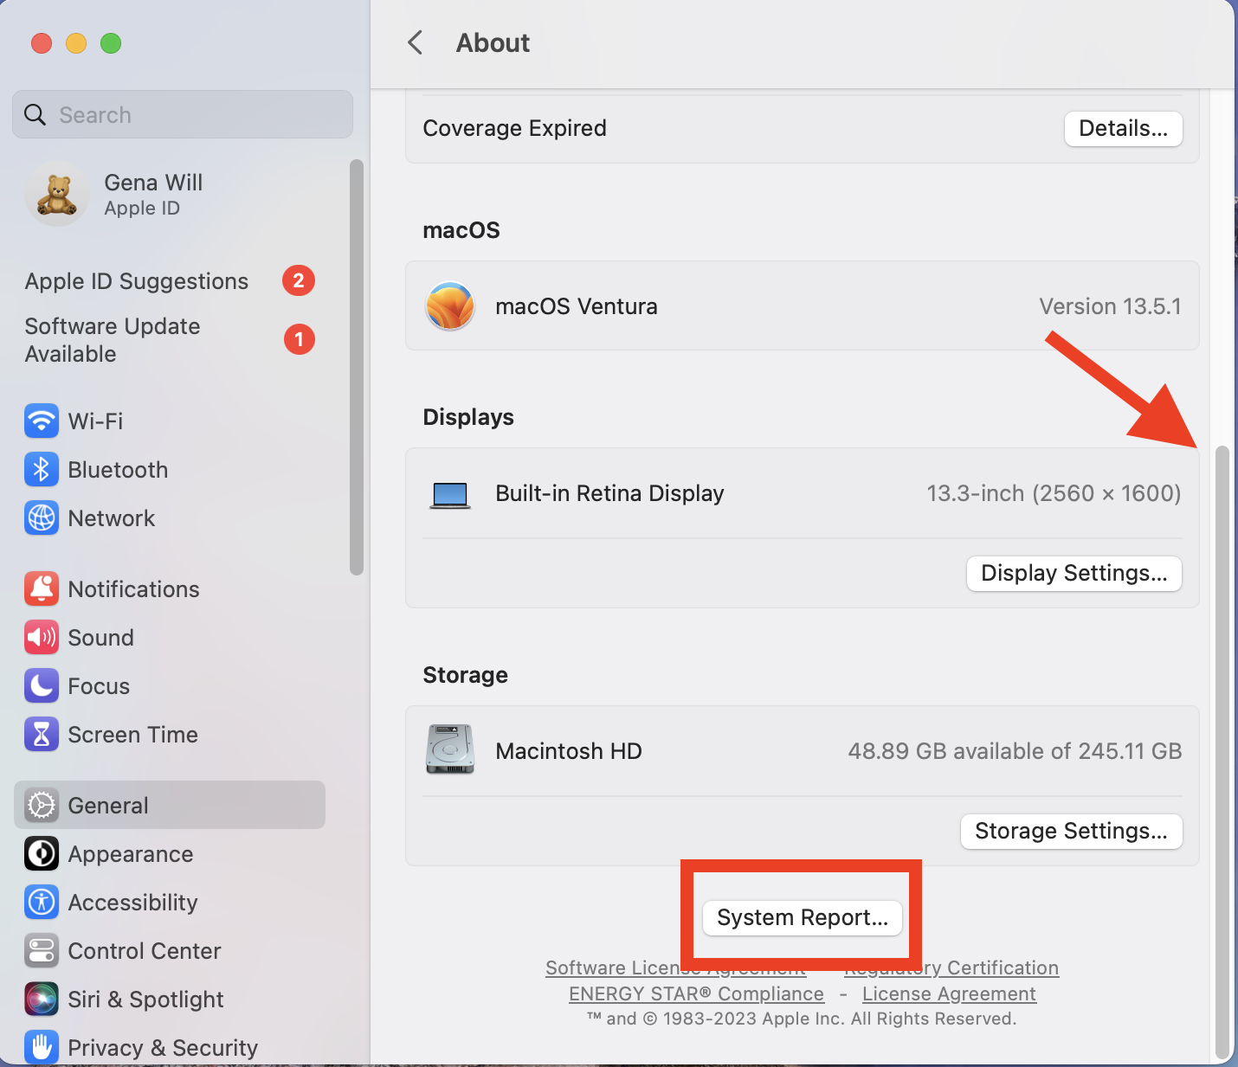Screen dimensions: 1238x1067
Task: Open ENERGY STAR Compliance link
Action: pyautogui.click(x=696, y=993)
